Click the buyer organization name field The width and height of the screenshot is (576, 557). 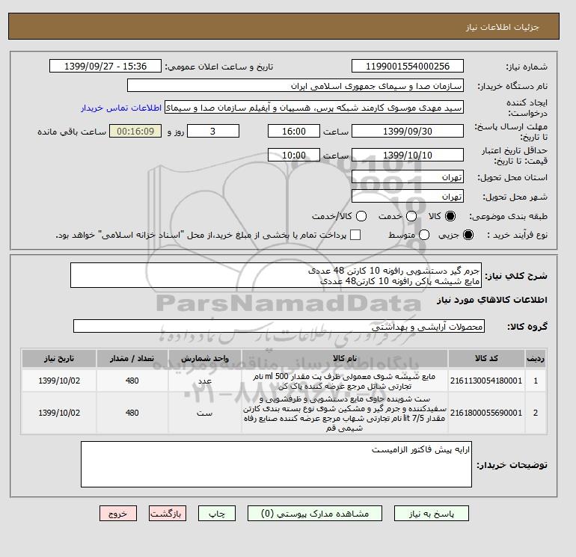(295, 85)
